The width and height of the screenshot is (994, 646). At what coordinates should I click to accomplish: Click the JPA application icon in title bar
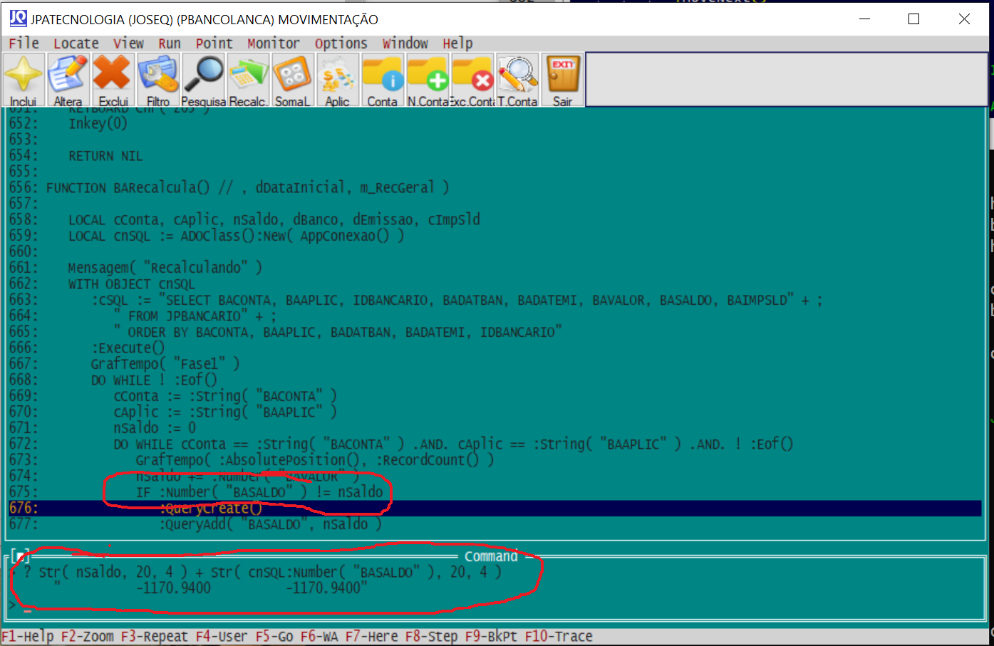click(18, 19)
